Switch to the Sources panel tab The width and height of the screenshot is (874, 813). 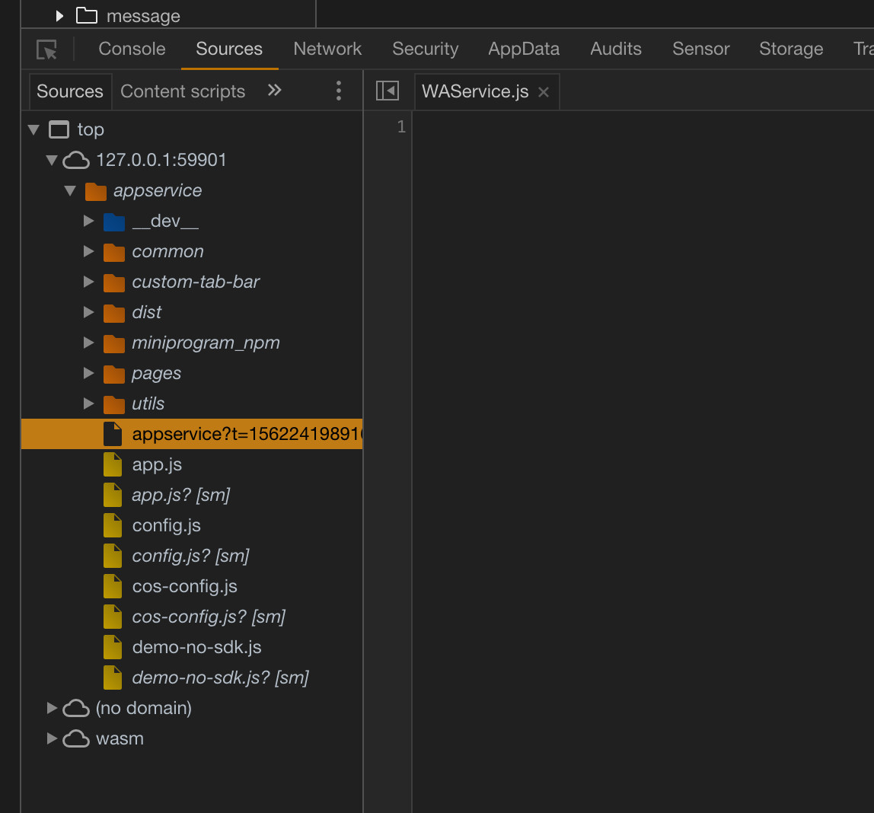229,49
